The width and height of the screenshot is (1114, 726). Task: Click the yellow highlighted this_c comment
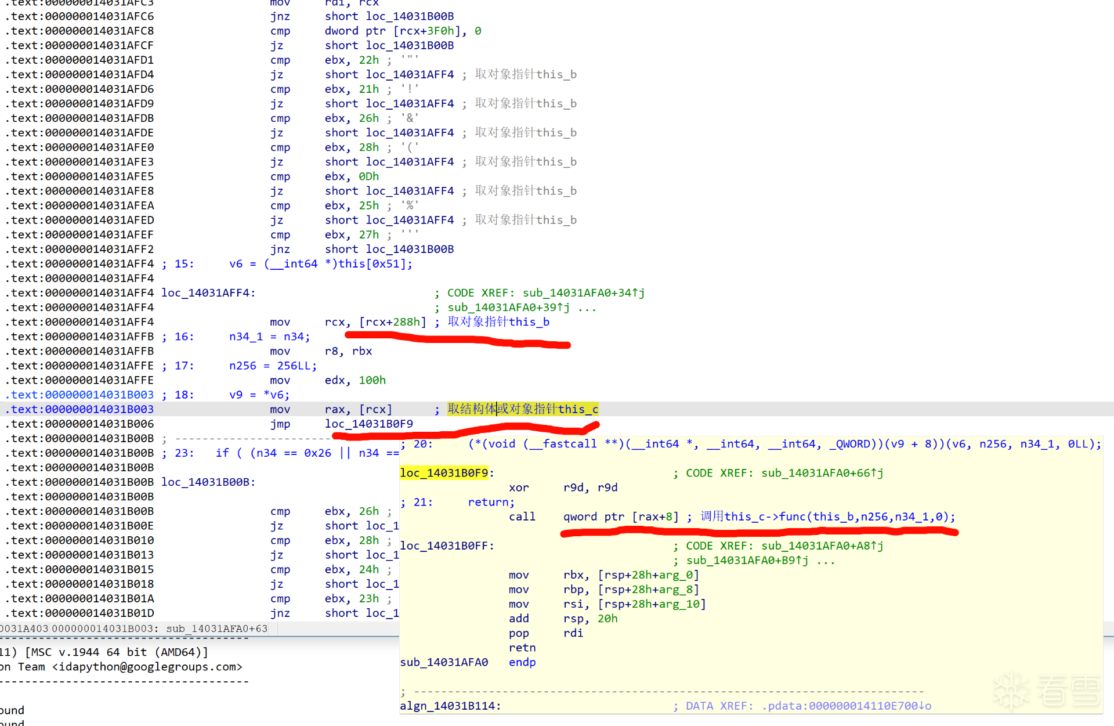tap(522, 409)
